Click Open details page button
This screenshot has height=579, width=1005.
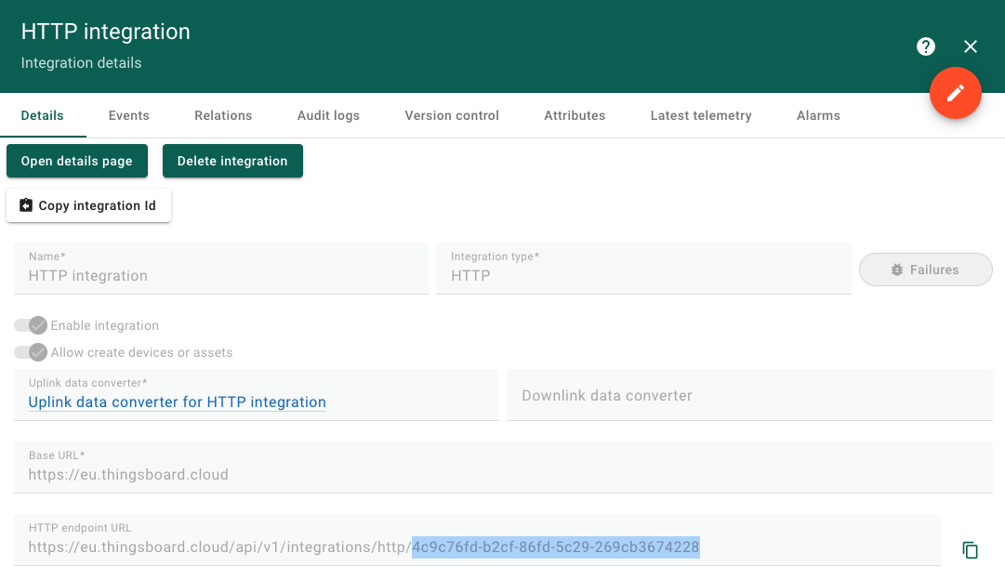click(x=77, y=161)
